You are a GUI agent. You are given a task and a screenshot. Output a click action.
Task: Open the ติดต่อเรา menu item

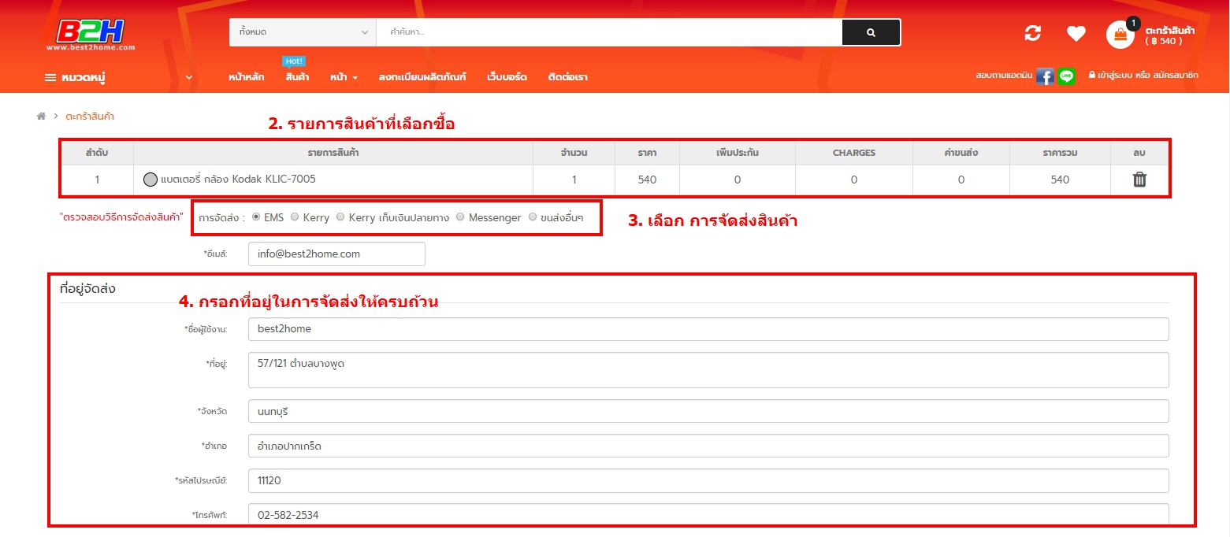[x=568, y=77]
